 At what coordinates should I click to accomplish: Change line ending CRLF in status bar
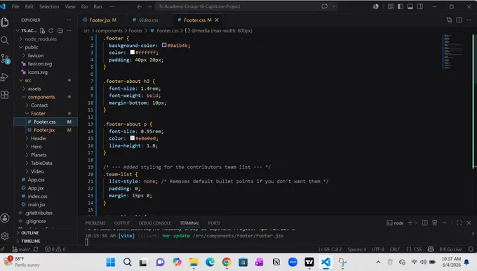395,249
